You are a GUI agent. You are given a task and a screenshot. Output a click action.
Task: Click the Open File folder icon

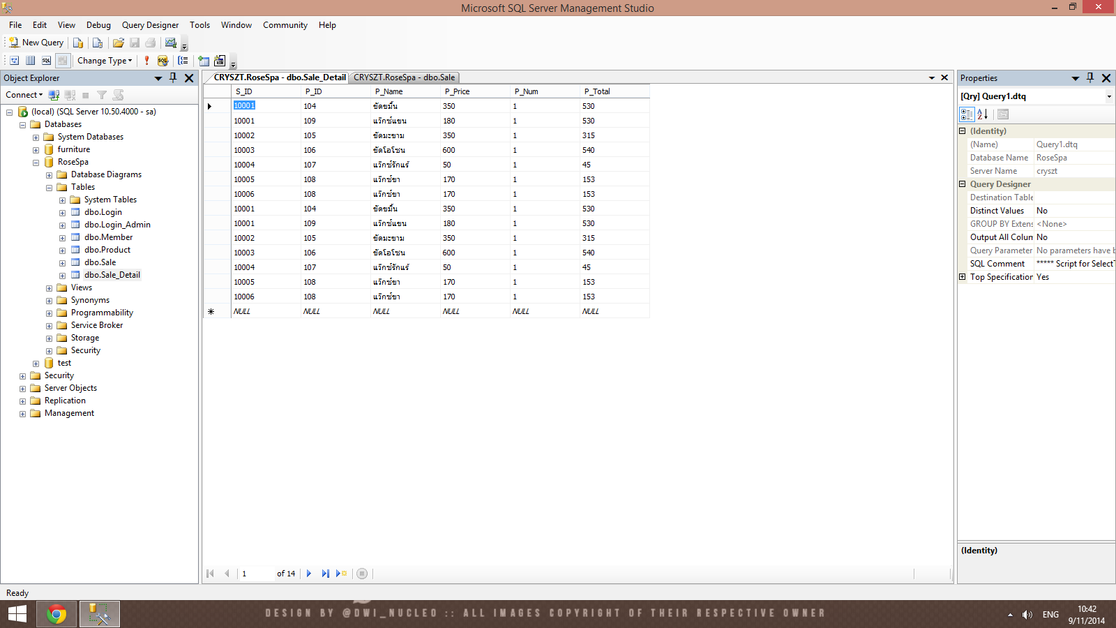pos(119,43)
